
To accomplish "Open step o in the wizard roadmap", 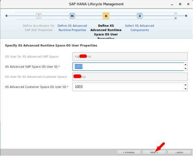I will pyautogui.click(x=140, y=16).
